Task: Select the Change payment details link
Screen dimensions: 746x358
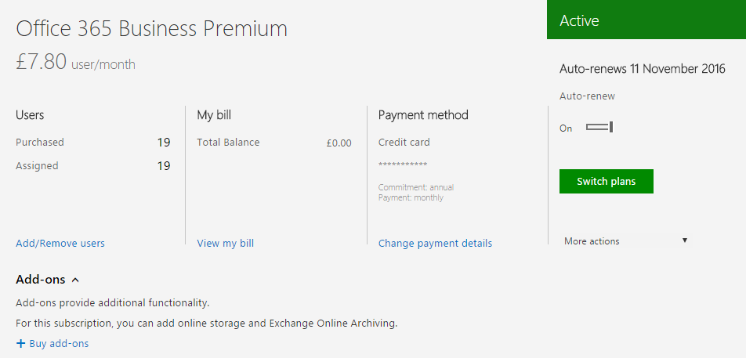Action: [x=436, y=244]
